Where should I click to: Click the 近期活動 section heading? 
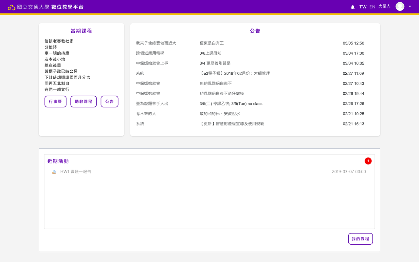pos(58,161)
